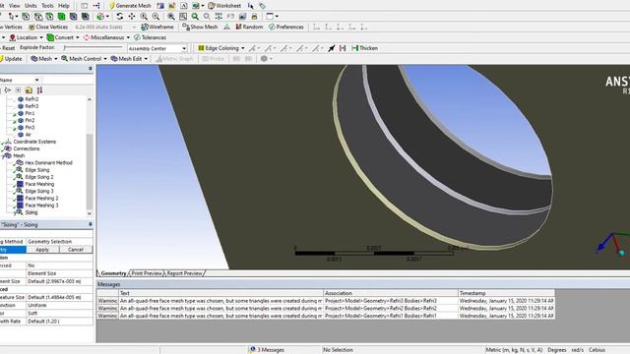Screen dimensions: 630x354
Task: Select the Refri2 body in tree
Action: click(x=31, y=99)
